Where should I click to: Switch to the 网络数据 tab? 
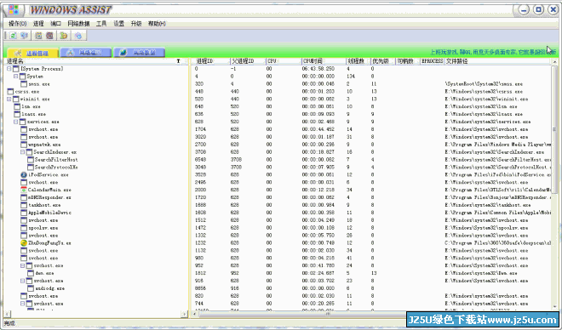(x=140, y=53)
